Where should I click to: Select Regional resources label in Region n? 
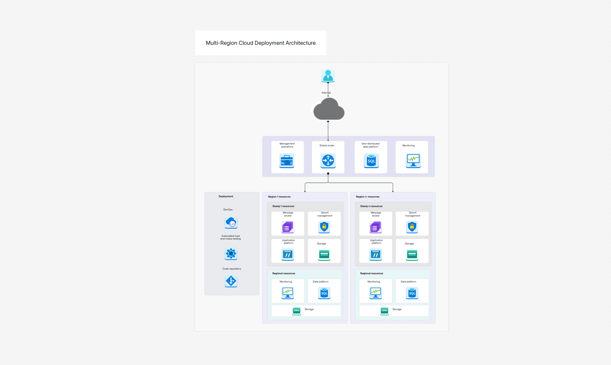coord(372,273)
